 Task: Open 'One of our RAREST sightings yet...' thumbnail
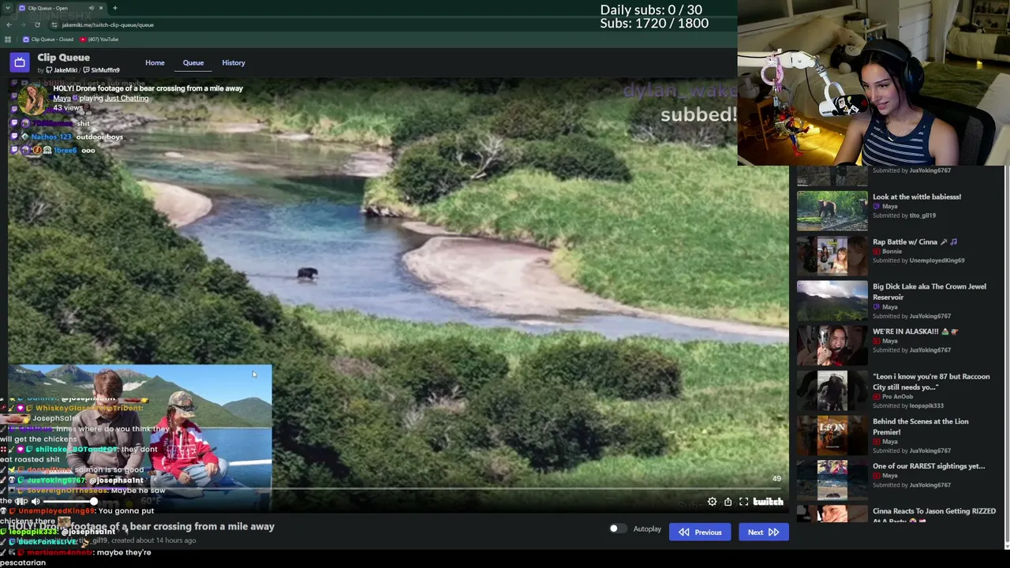pos(832,480)
